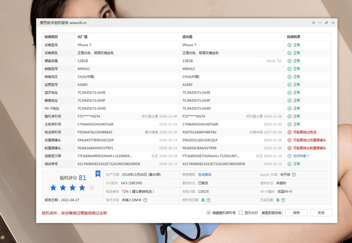Click the green check icon for 设备型号
Screen dimensions: 352x243
tap(290, 45)
